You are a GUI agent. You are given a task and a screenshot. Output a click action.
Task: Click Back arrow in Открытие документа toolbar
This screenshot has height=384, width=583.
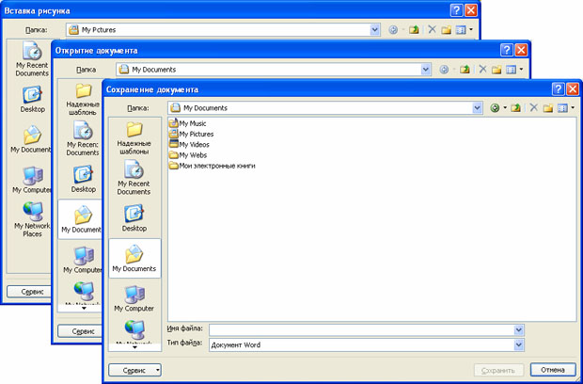pyautogui.click(x=444, y=70)
